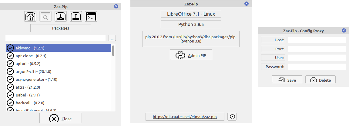The width and height of the screenshot is (349, 126).
Task: Click check icon next to argon2-cffi
Action: (x=10, y=71)
